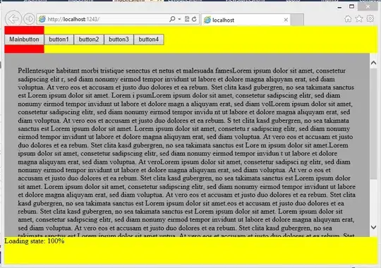Close the browser window
Viewport: 381px width, 268px height.
coord(368,6)
